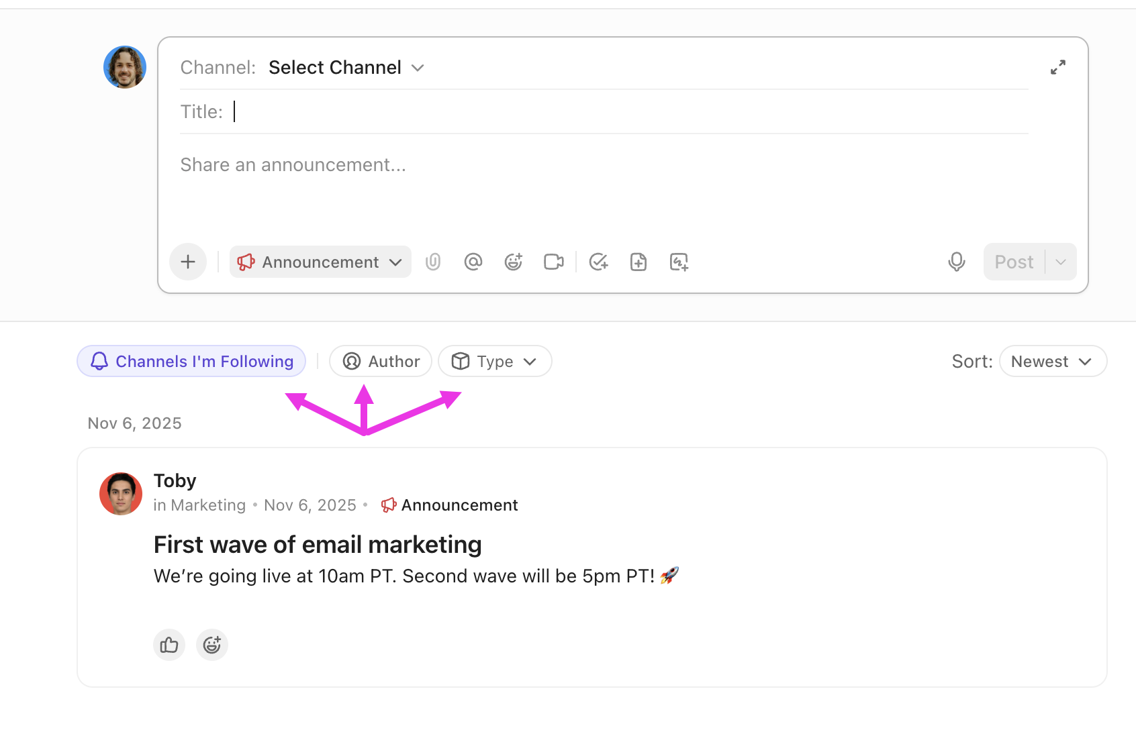Image resolution: width=1136 pixels, height=730 pixels.
Task: Open the First wave of email marketing post
Action: point(318,544)
